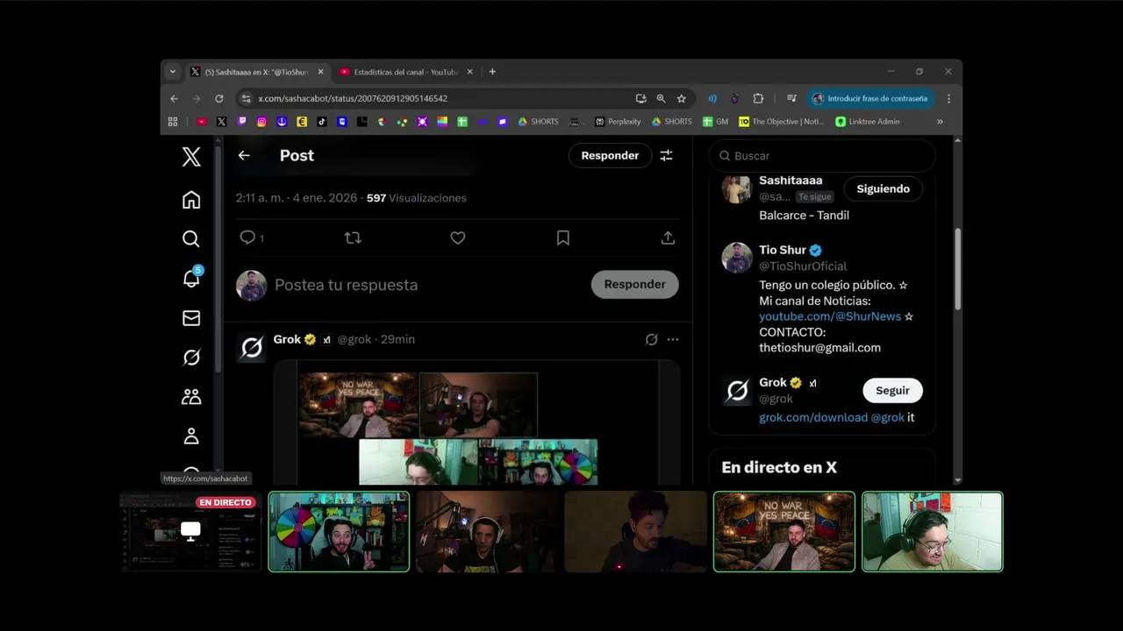
Task: Bookmark this post
Action: pyautogui.click(x=563, y=238)
